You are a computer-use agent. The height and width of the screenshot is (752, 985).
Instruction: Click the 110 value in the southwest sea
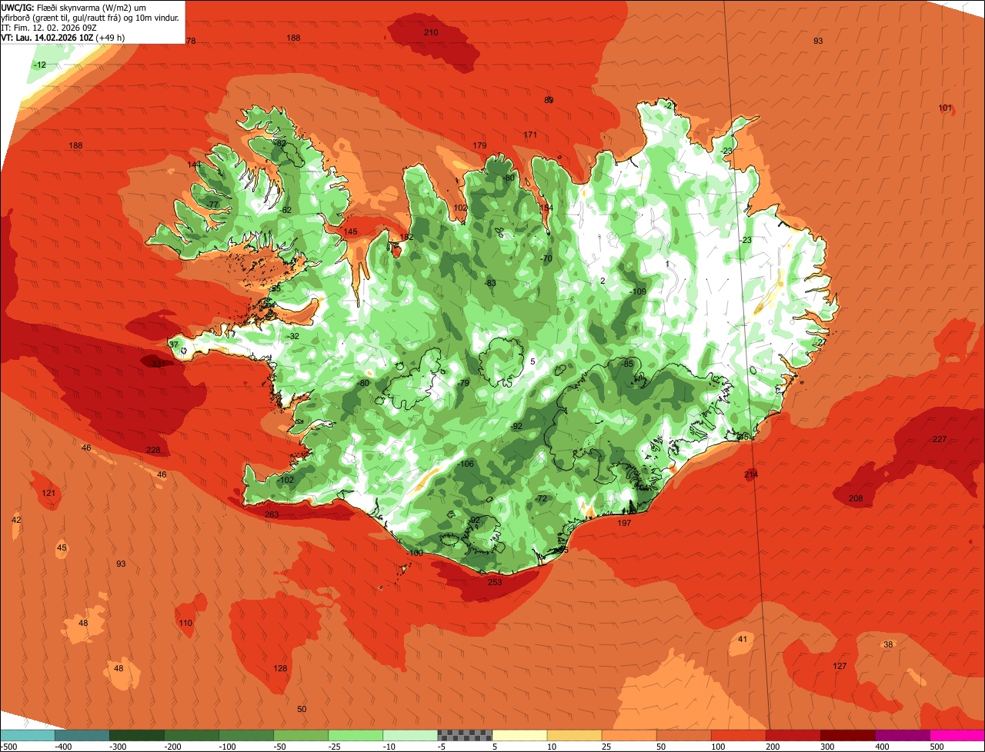pyautogui.click(x=185, y=623)
